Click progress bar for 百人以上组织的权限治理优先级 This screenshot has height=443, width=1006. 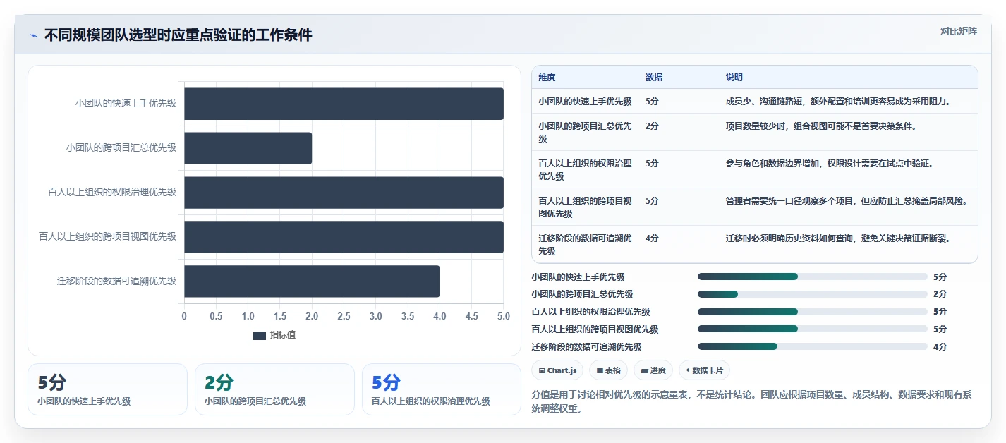[x=812, y=312]
